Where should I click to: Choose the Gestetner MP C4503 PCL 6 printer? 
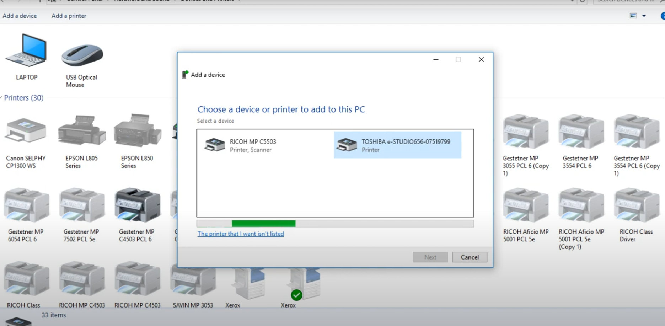point(137,206)
